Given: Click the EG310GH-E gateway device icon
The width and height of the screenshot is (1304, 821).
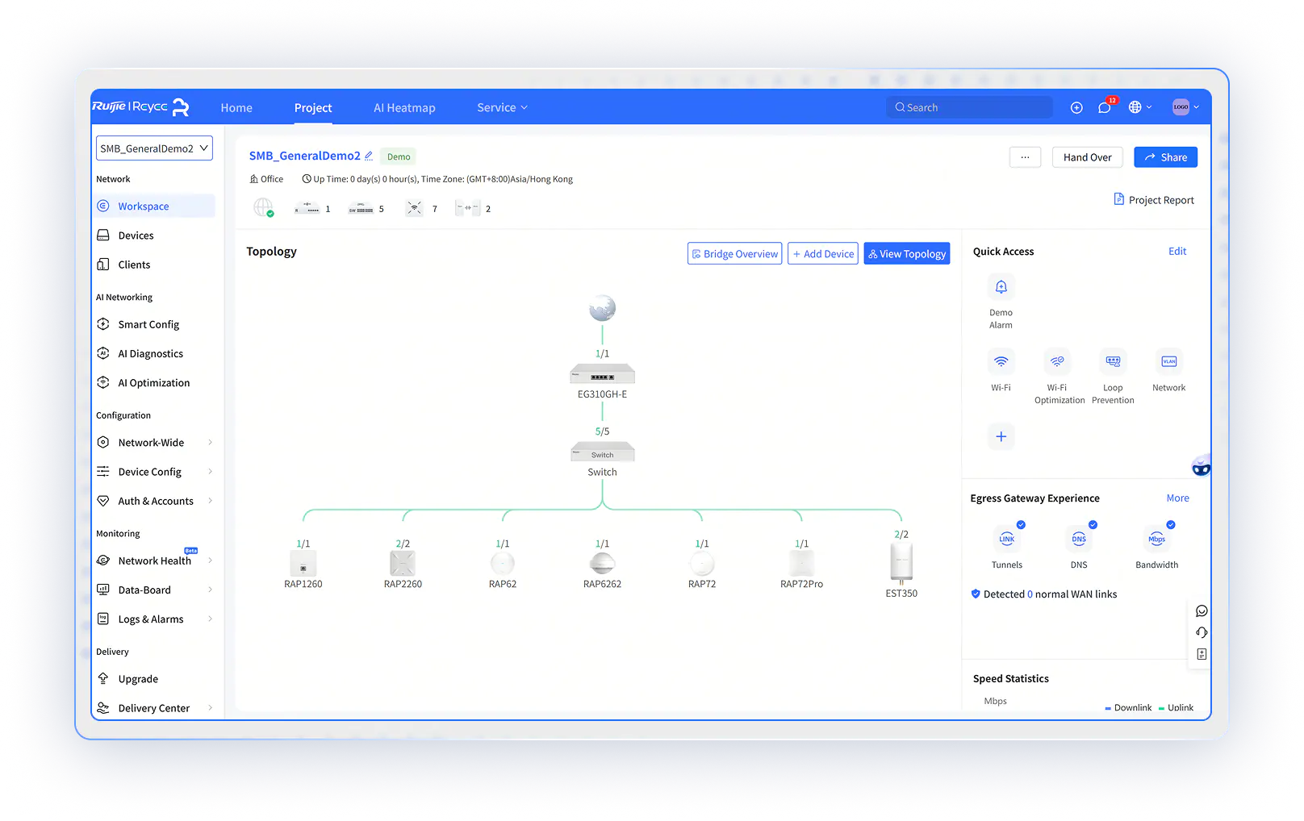Looking at the screenshot, I should pyautogui.click(x=602, y=374).
